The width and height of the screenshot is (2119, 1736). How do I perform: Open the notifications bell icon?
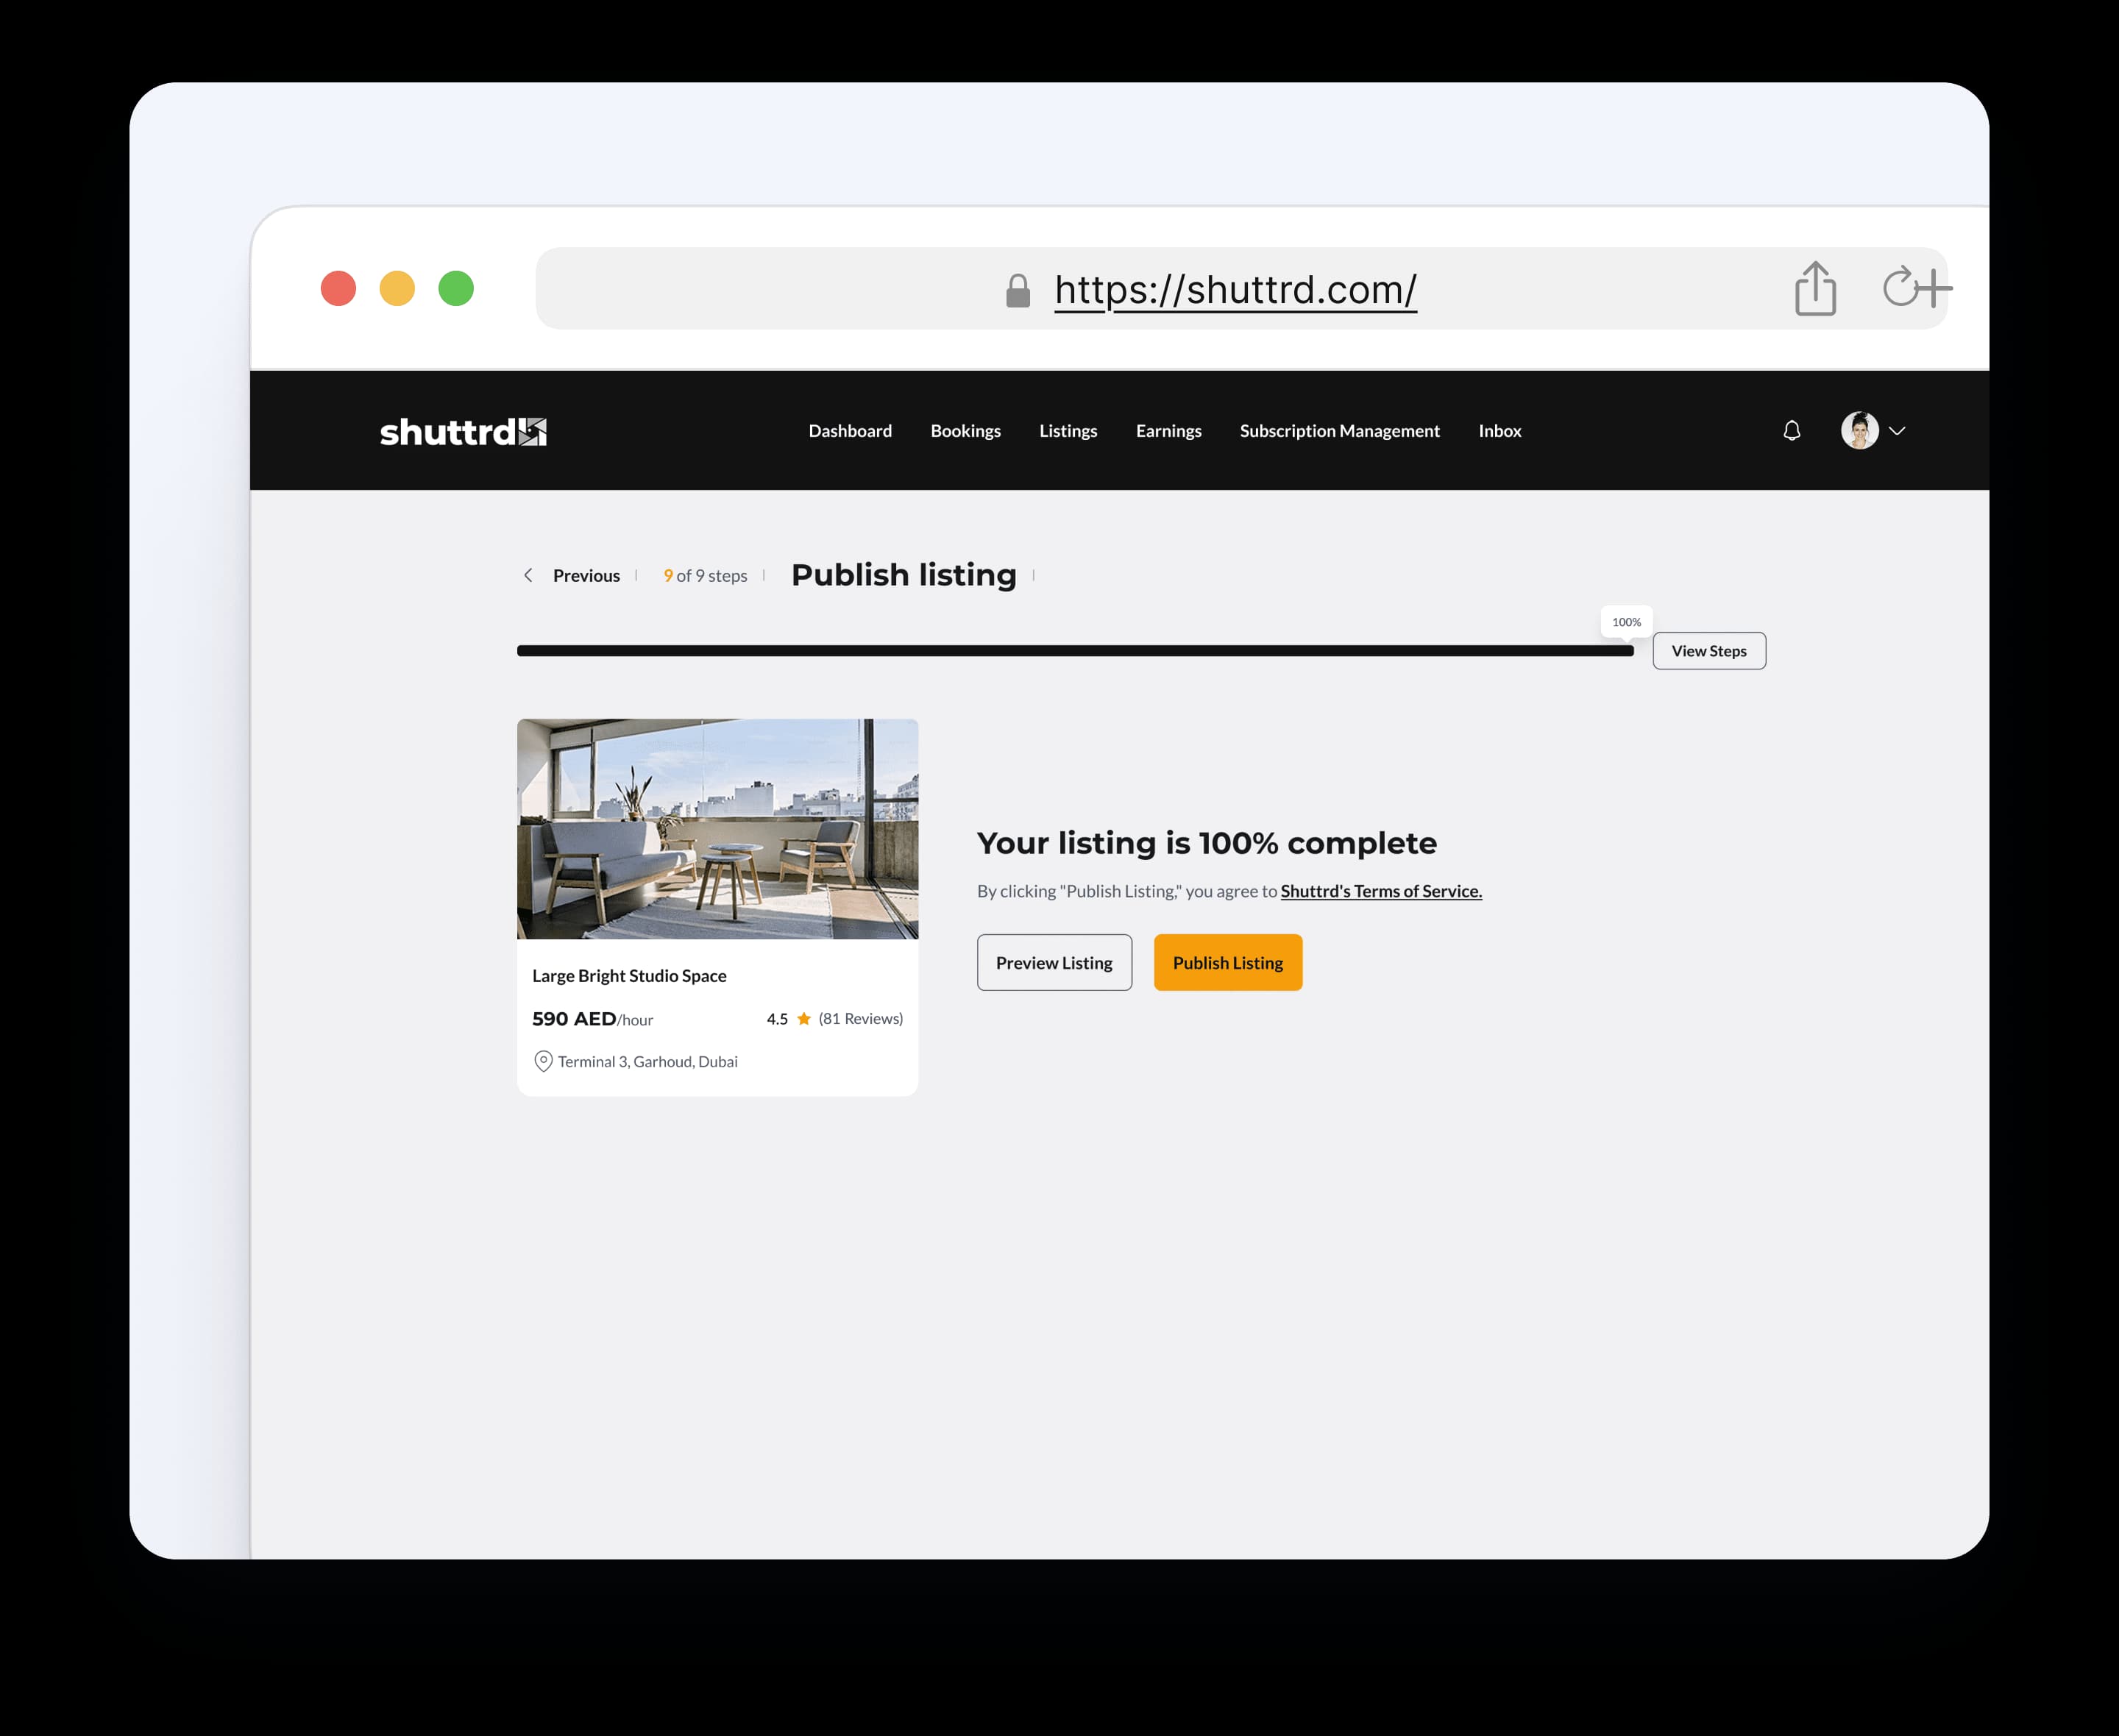[x=1791, y=430]
